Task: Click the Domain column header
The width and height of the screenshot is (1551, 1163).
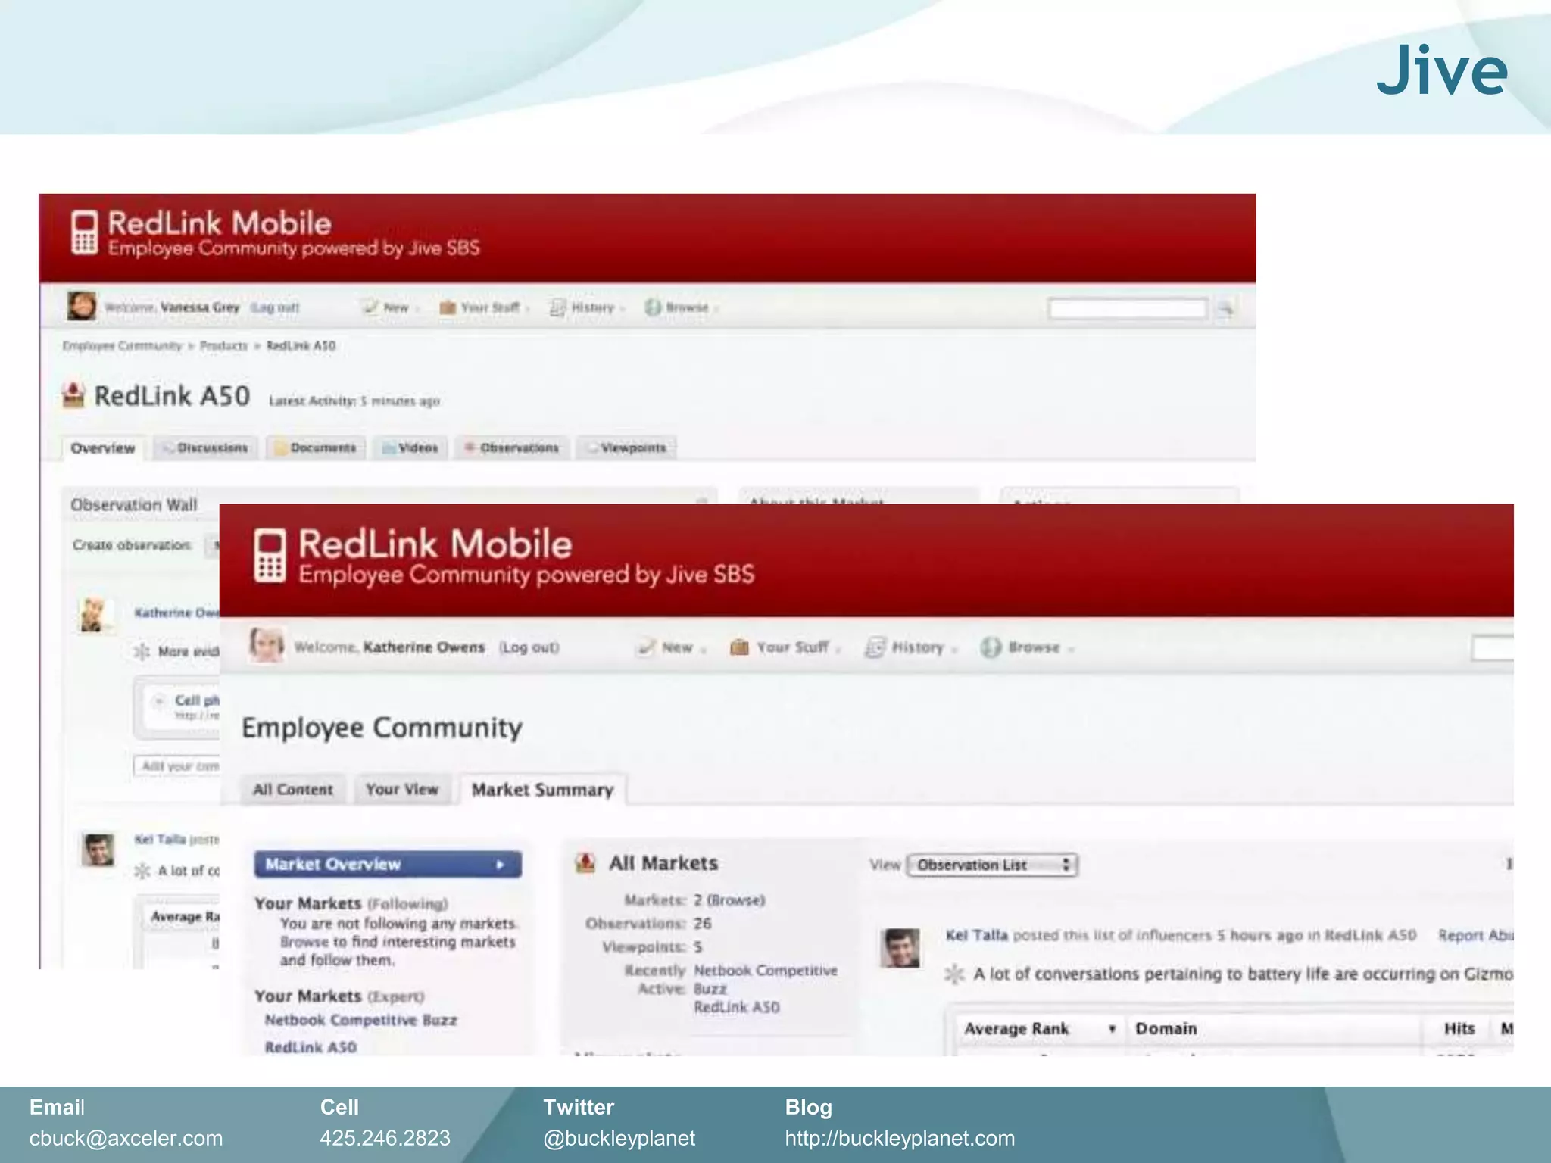Action: click(1166, 1028)
